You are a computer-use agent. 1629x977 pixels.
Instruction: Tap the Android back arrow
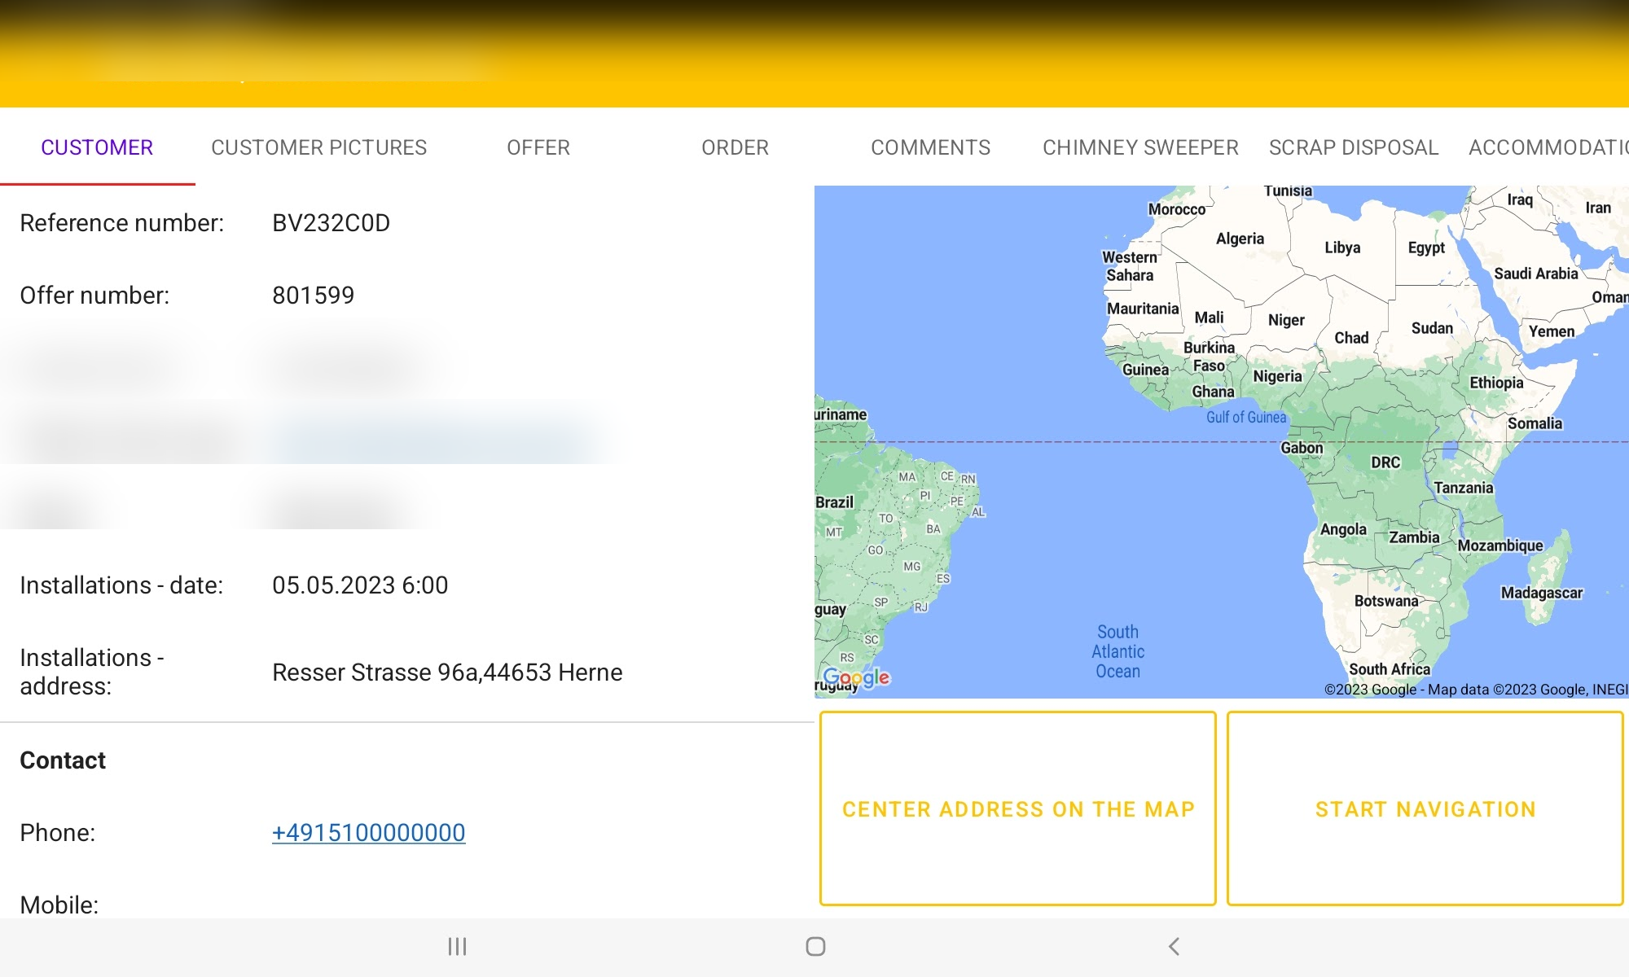click(x=1174, y=946)
